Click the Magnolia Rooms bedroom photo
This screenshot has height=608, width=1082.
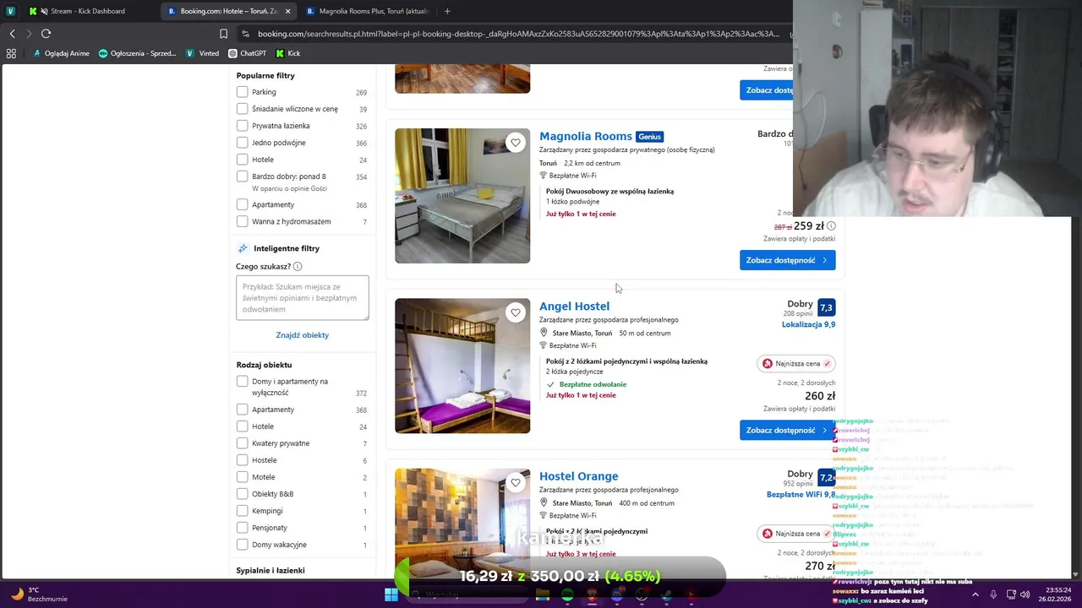462,196
